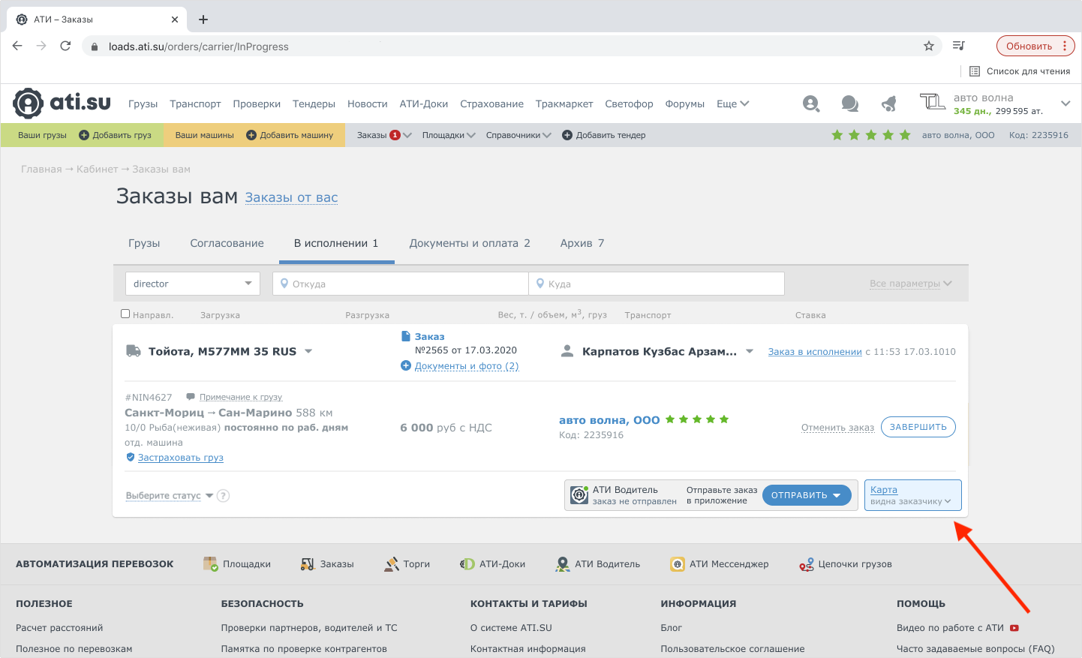Expand the account menu chevron
The height and width of the screenshot is (658, 1082).
pos(1065,104)
